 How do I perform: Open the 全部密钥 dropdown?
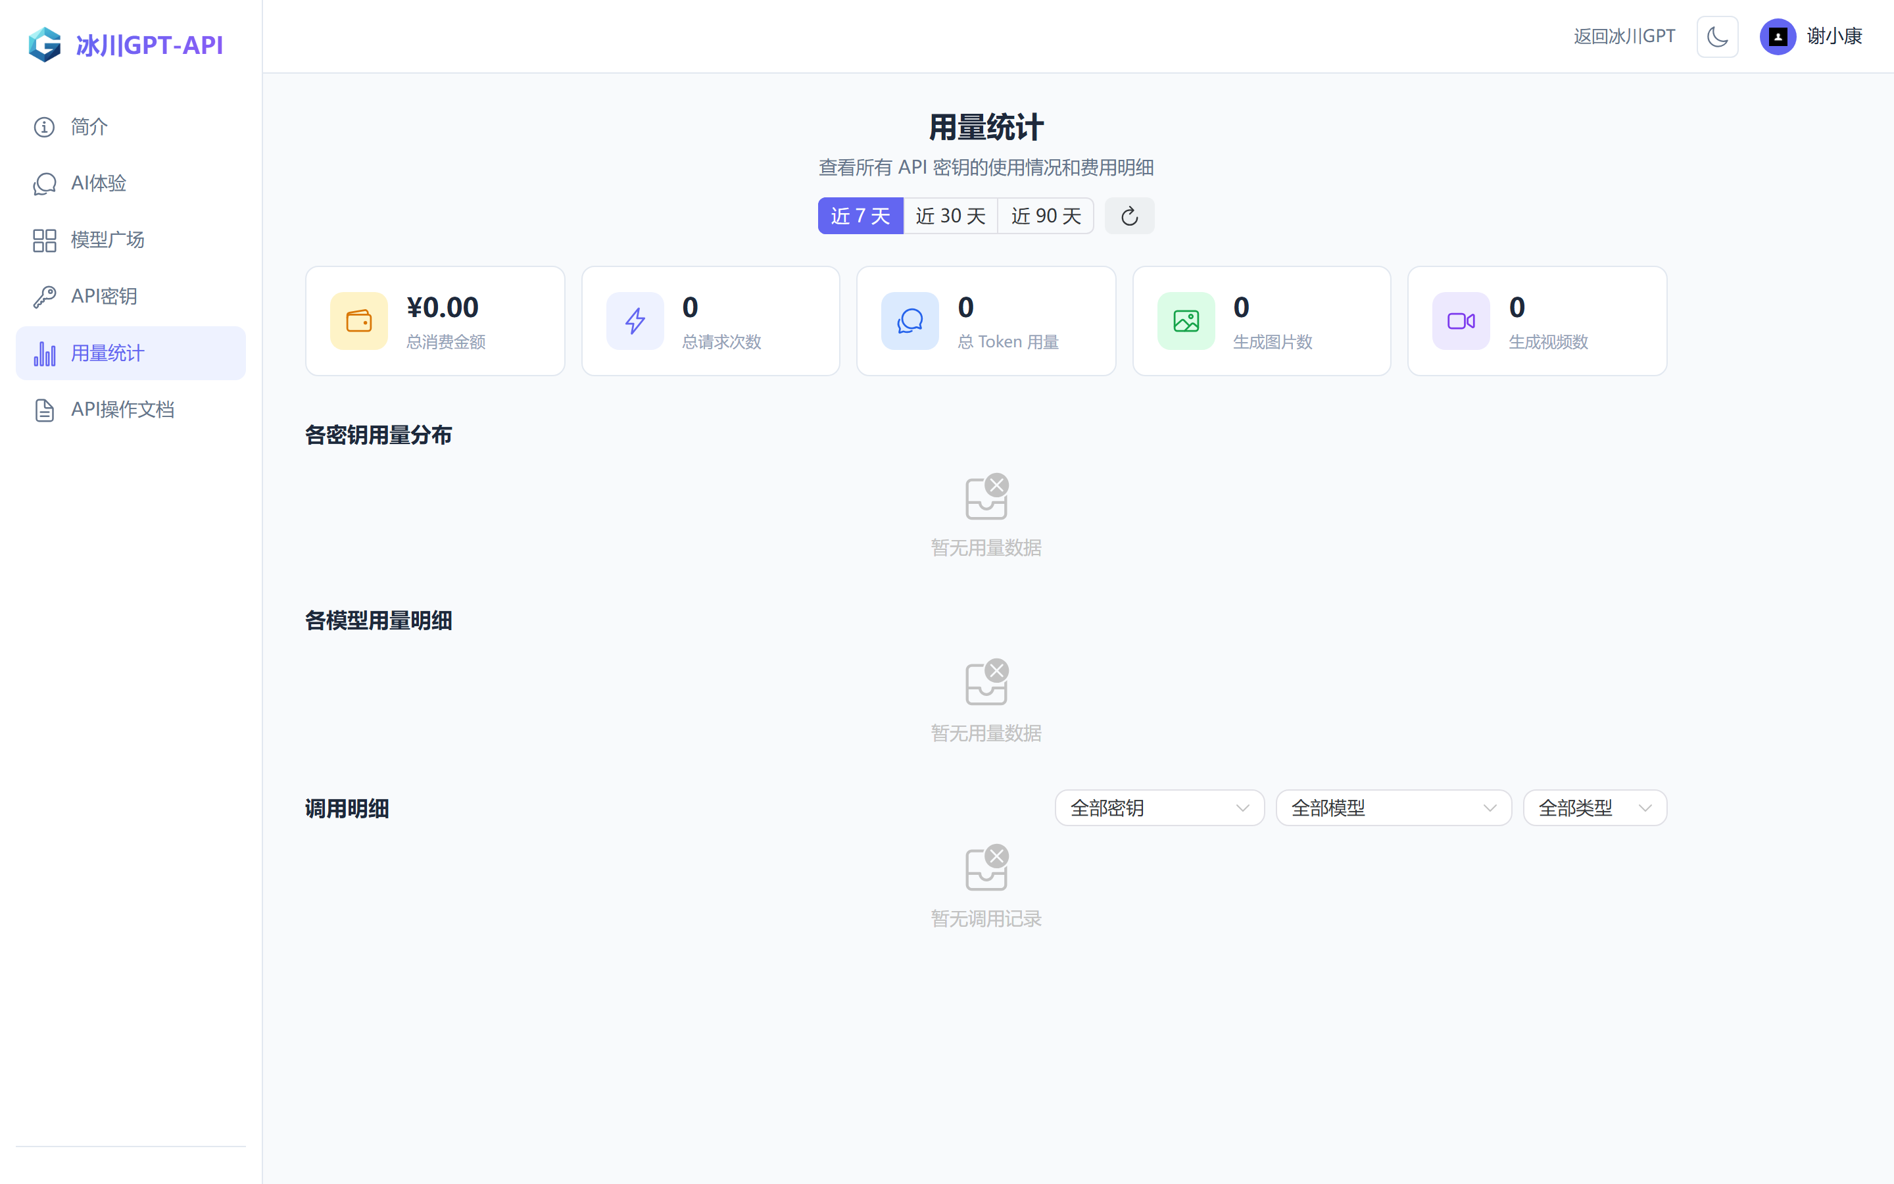(1158, 807)
